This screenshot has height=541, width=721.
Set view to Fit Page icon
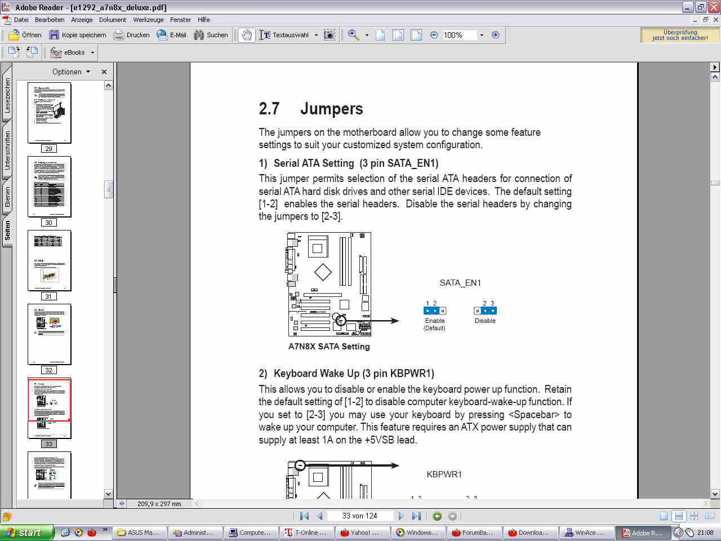[398, 35]
